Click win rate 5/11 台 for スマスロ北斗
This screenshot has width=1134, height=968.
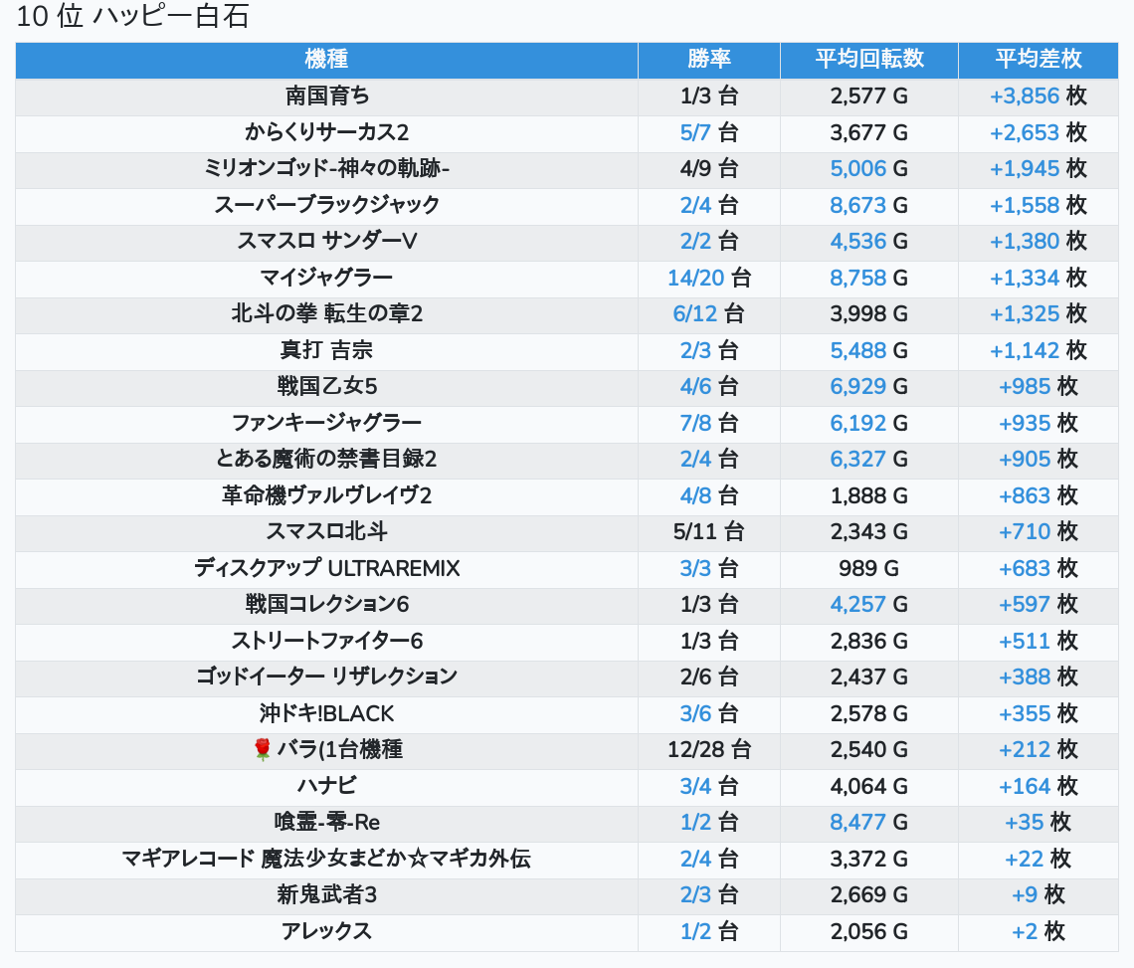pos(708,531)
